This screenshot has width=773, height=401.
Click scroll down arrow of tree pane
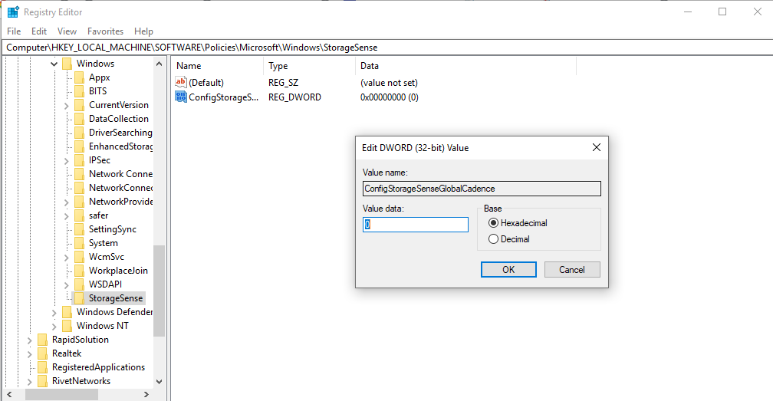[x=159, y=381]
